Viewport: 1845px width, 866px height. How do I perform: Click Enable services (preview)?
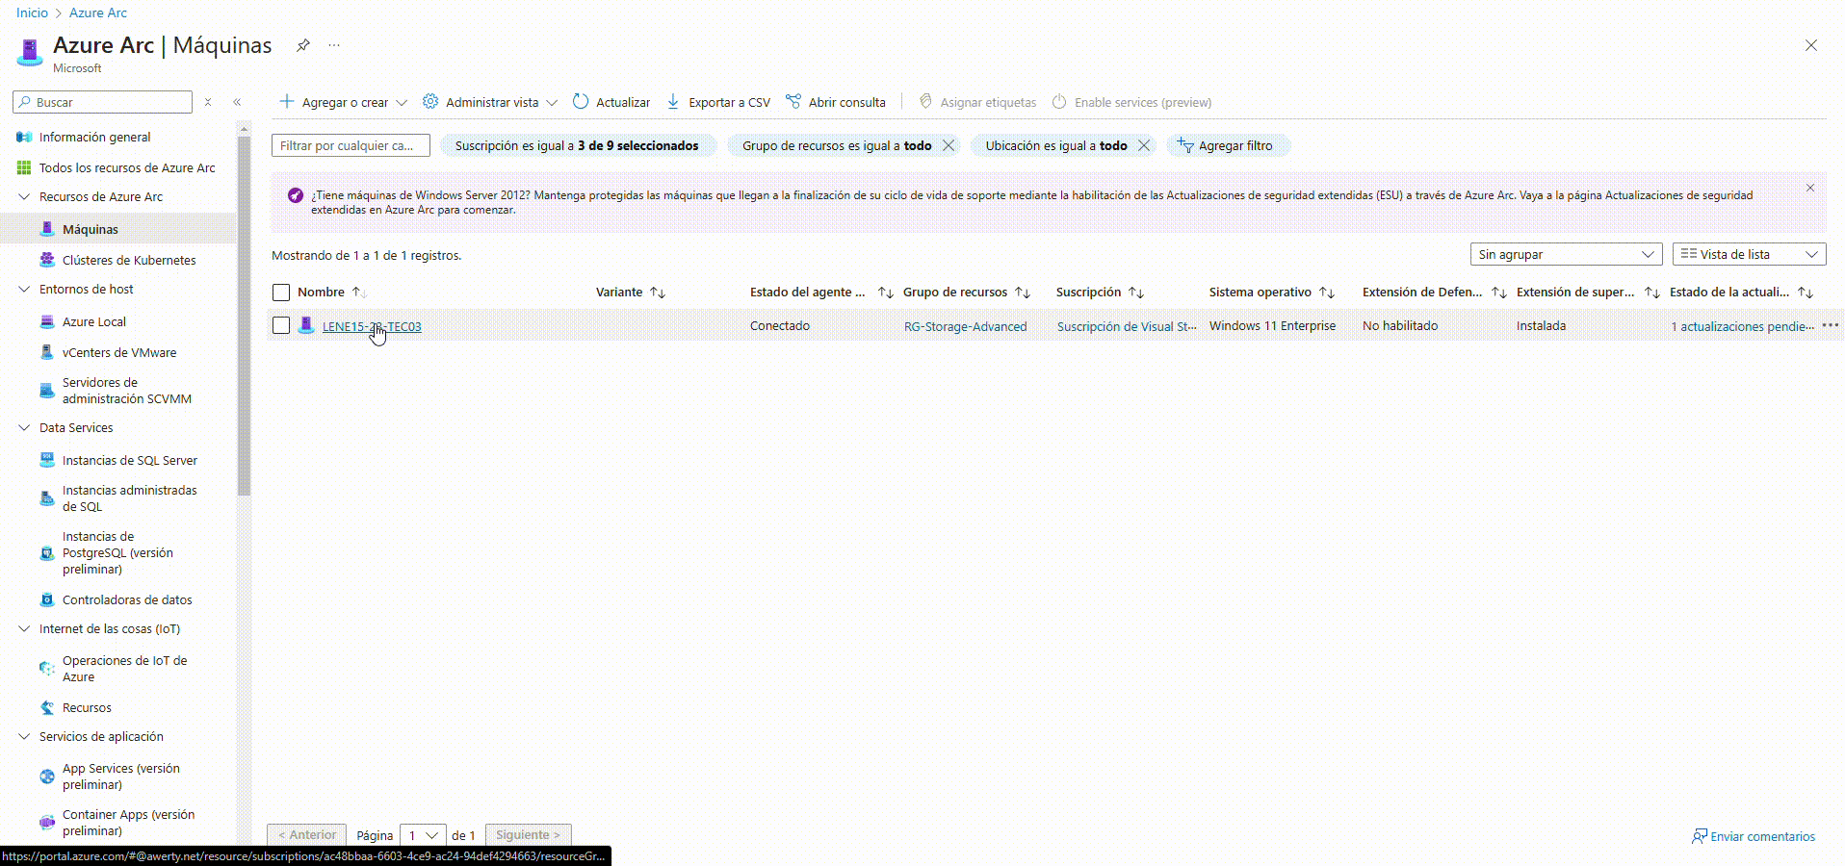(x=1131, y=102)
